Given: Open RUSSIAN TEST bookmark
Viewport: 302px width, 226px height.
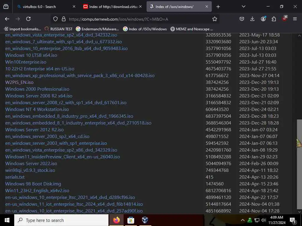Looking at the screenshot, I should tap(59, 29).
